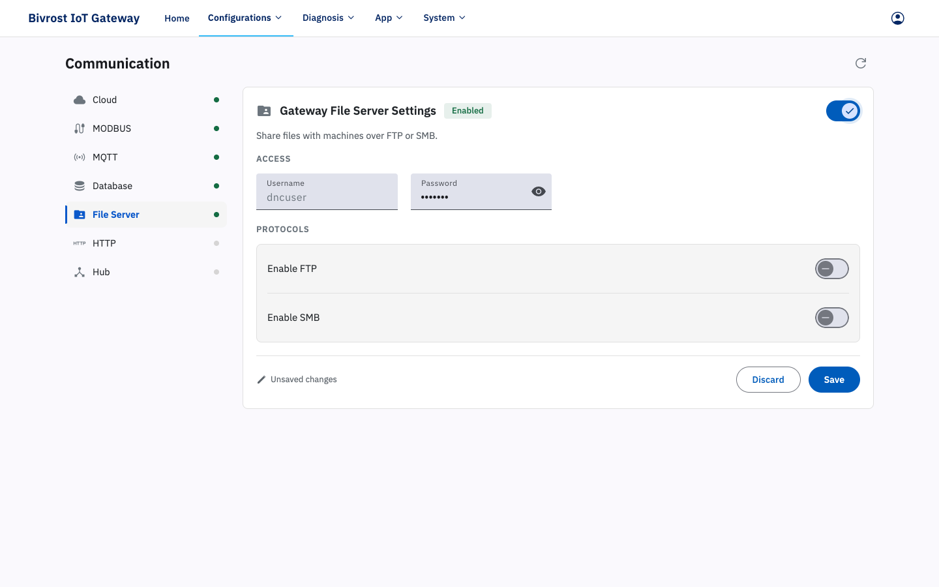Click the Bivrost IoT Gateway logo

tap(84, 18)
